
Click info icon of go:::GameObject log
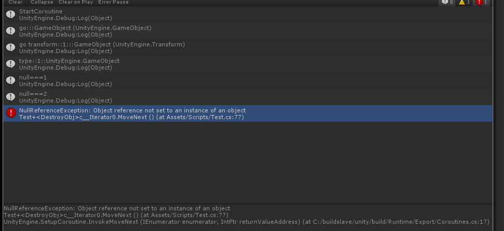[10, 31]
